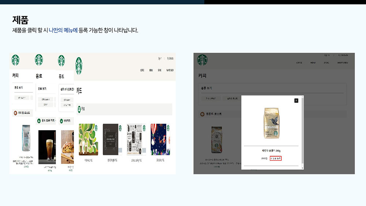Click the 블론드 로스트 filter button under 분류 보기
Screen dimensions: 366x206
[x=232, y=98]
